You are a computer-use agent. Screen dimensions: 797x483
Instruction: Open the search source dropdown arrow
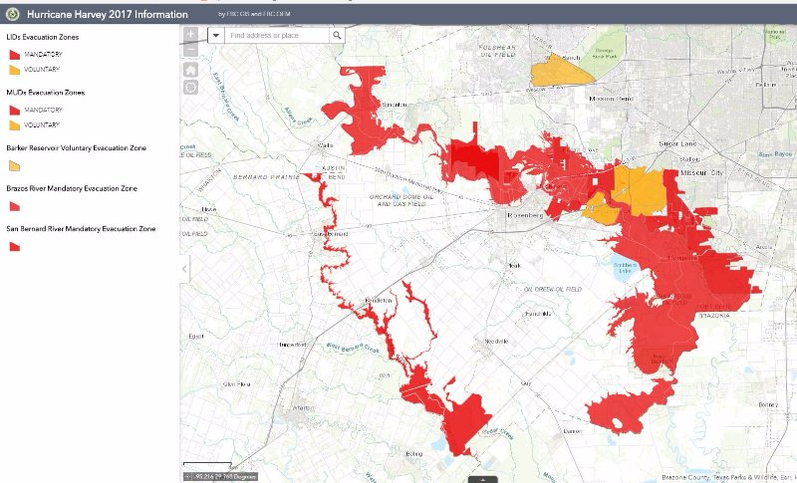click(x=215, y=35)
